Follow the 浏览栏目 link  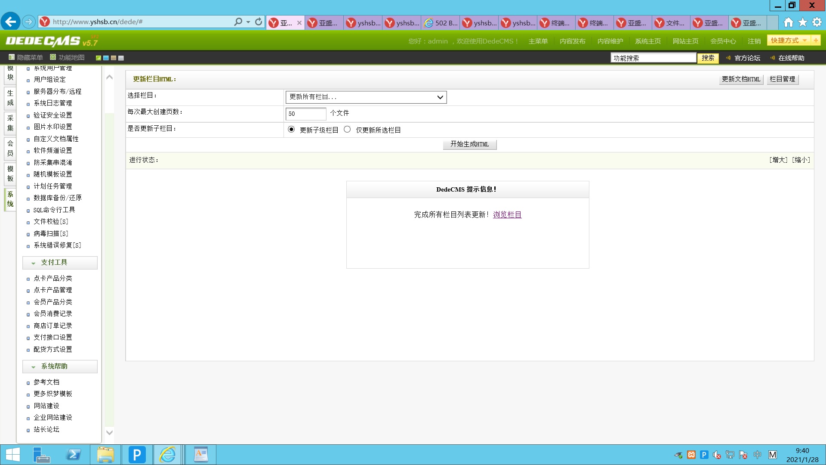(507, 214)
